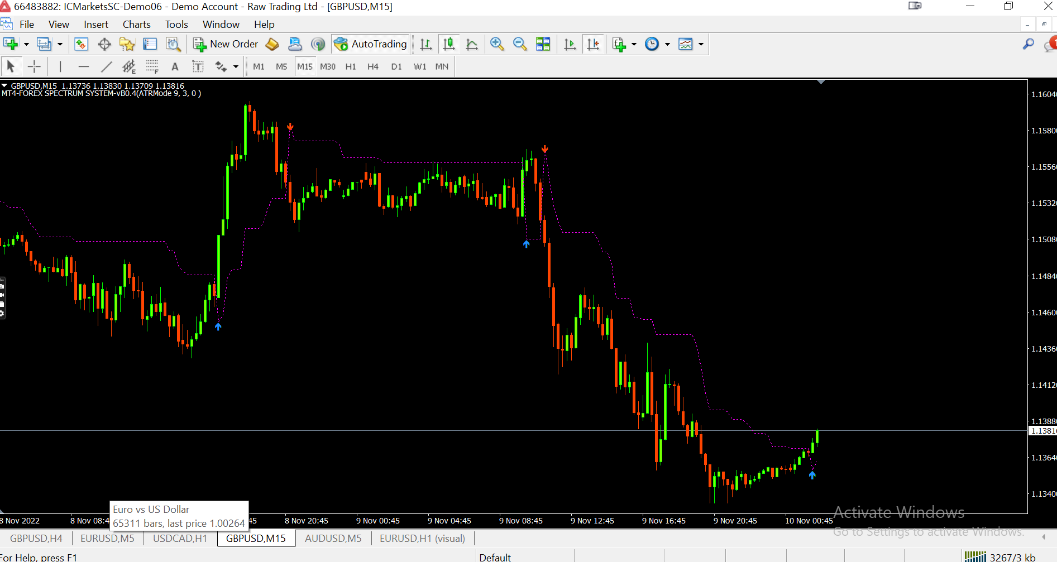The image size is (1057, 562).
Task: Open the Options server icon
Action: click(x=295, y=44)
